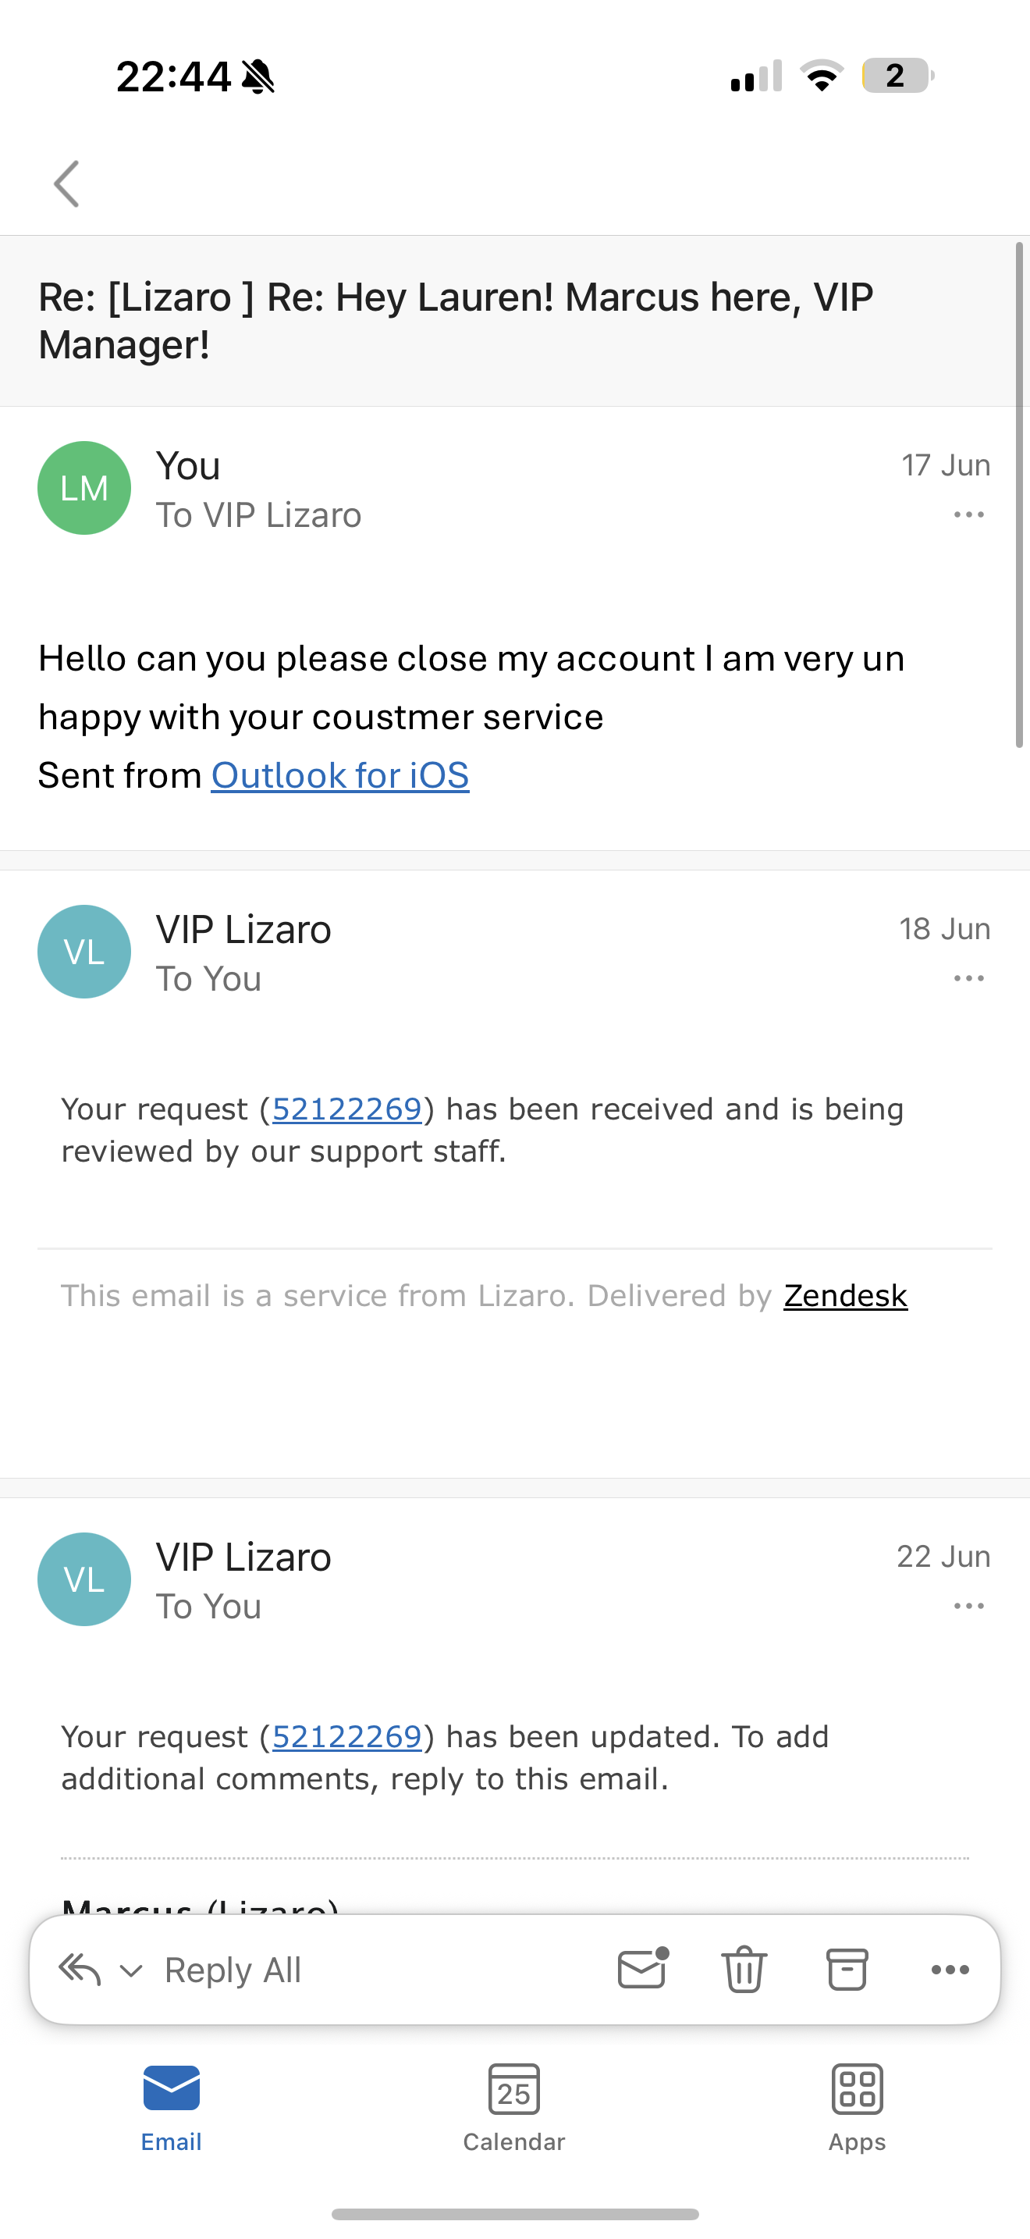
Task: Tap the Reply All text field
Action: point(233,1970)
